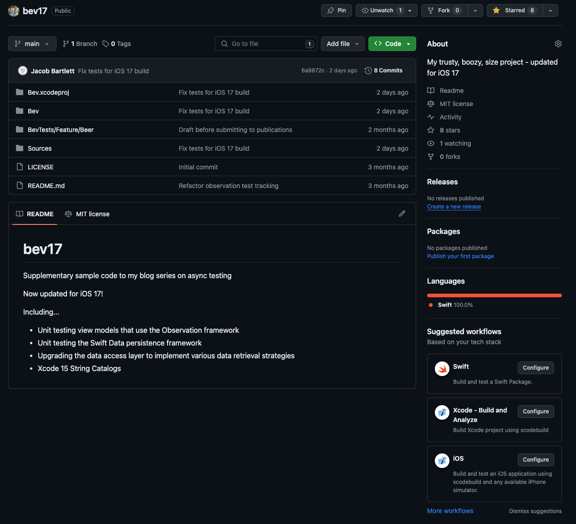The height and width of the screenshot is (524, 576).
Task: Configure the Xcode Build and Analyze workflow
Action: pyautogui.click(x=536, y=412)
